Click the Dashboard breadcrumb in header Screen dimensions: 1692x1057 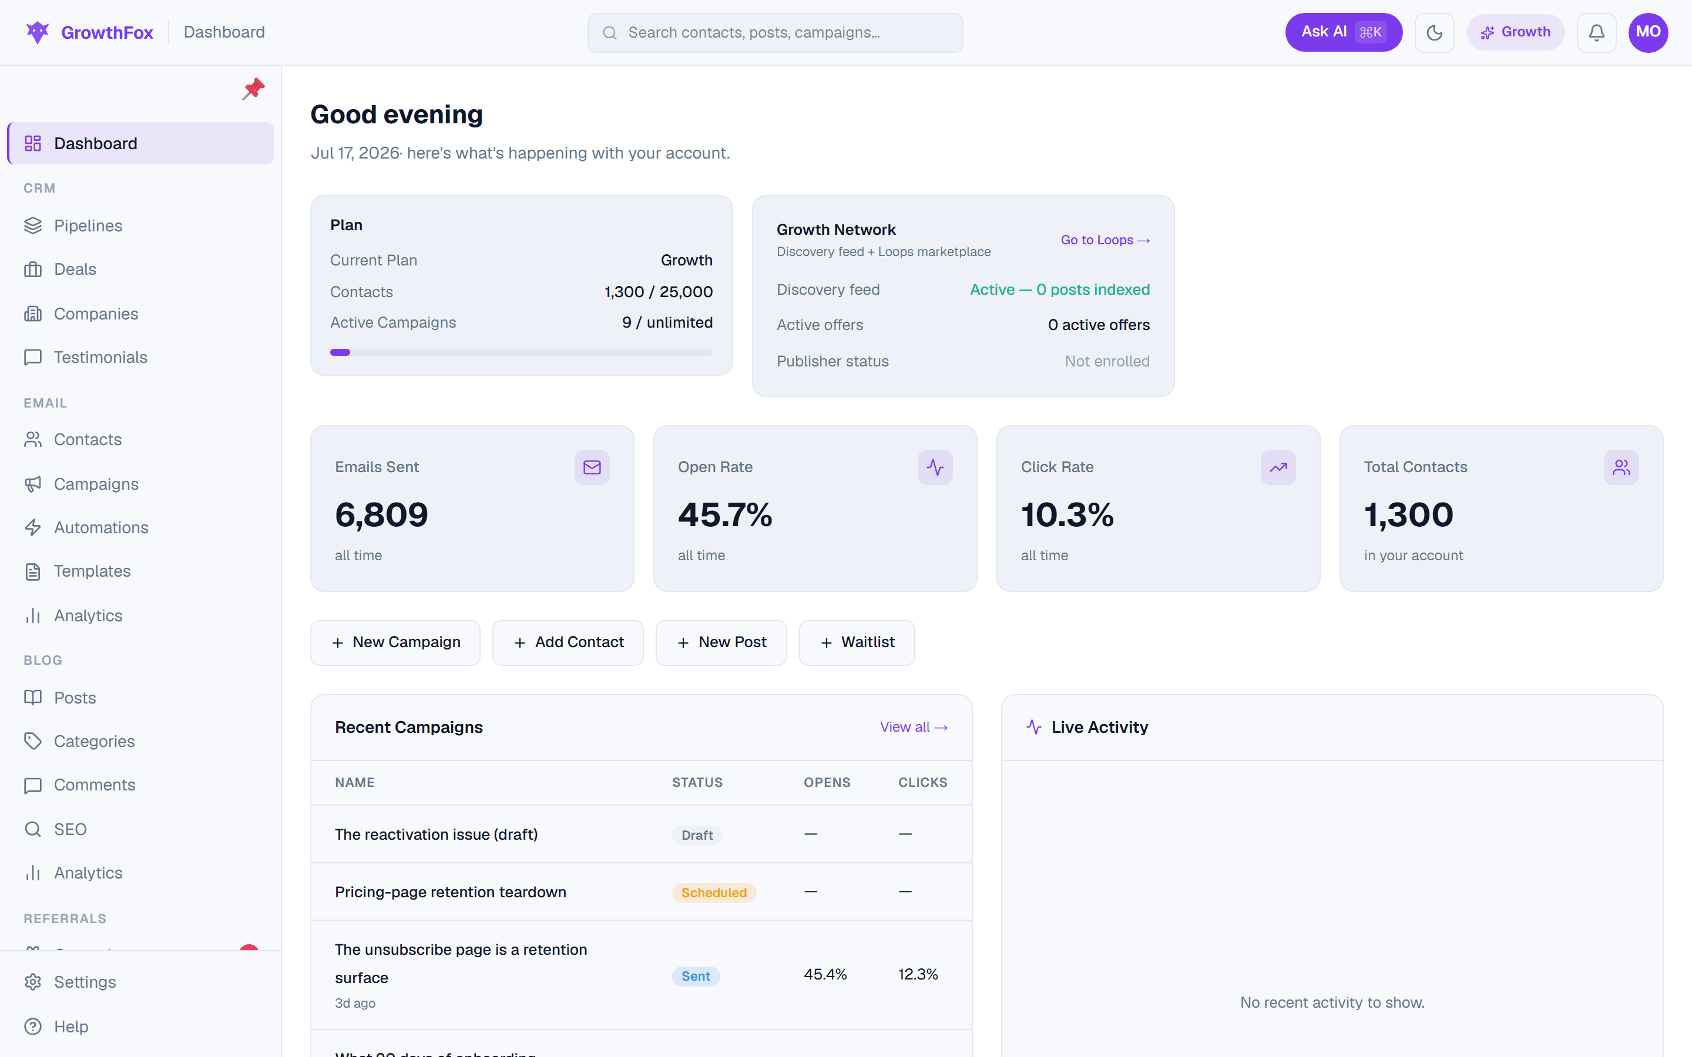tap(224, 32)
